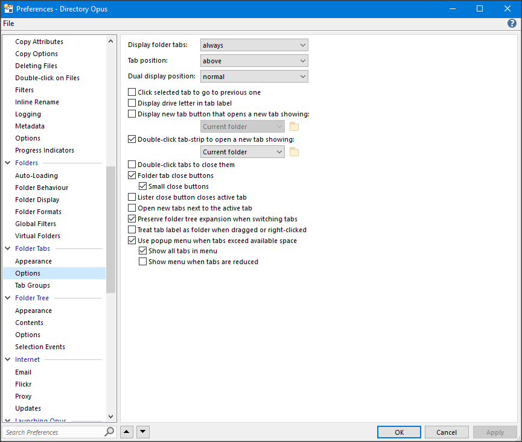Uncheck Small close buttons
The width and height of the screenshot is (522, 442).
pos(143,186)
